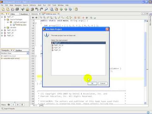This screenshot has width=152, height=114.
Task: Select fig07_18_19 in the main project list
Action: (79, 45)
